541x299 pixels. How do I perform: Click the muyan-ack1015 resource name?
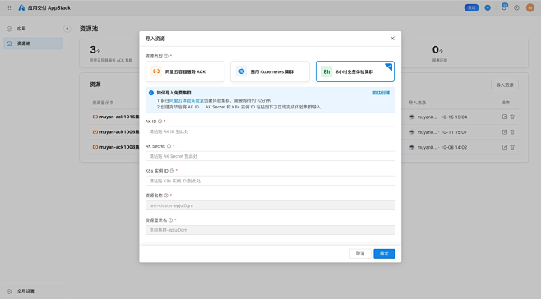[119, 117]
